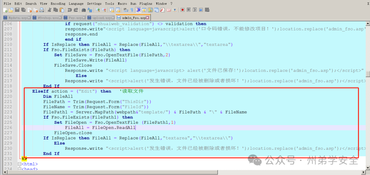Click the Save recorded macro icon
Image resolution: width=370 pixels, height=175 pixels.
click(x=207, y=10)
